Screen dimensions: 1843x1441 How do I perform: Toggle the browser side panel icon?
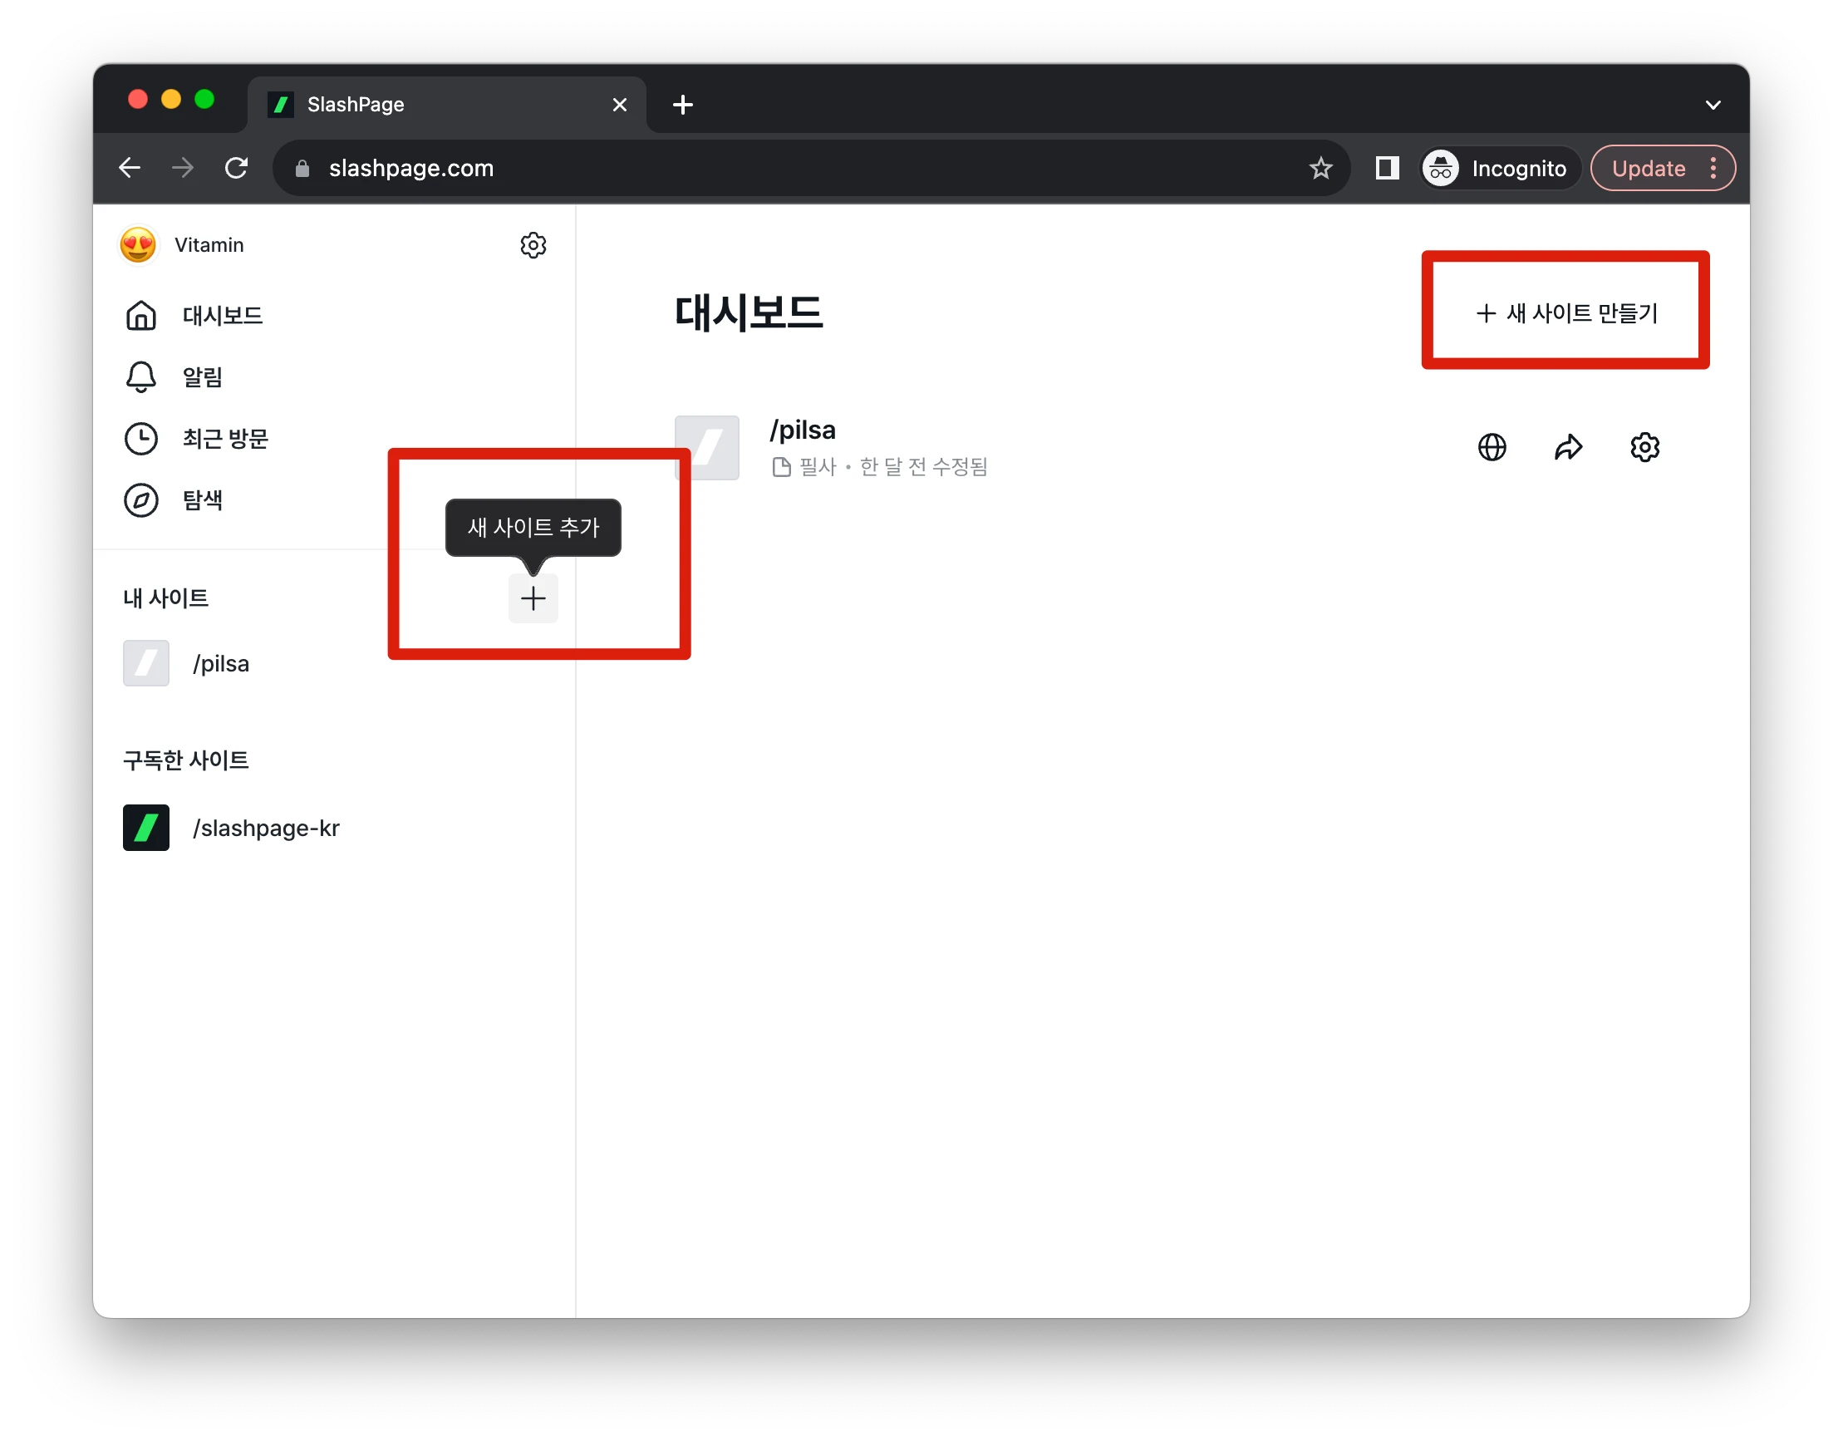point(1387,168)
